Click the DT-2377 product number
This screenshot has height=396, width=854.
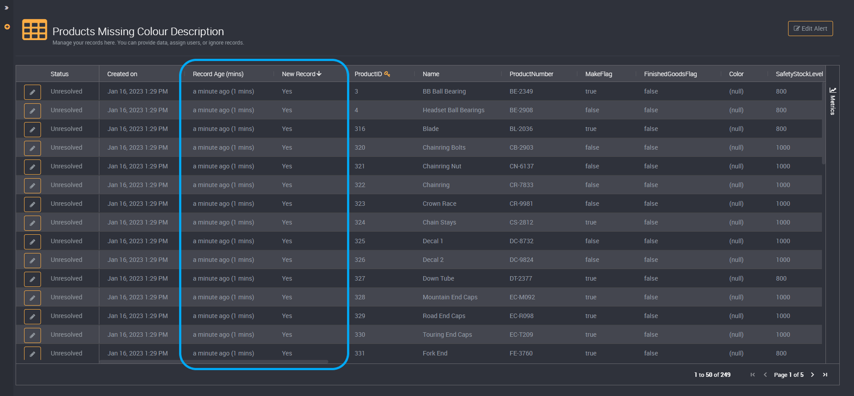point(521,278)
